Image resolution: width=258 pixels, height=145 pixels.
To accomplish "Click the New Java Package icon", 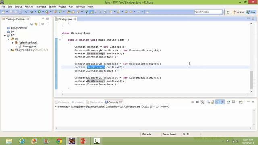I will pyautogui.click(x=55, y=12).
